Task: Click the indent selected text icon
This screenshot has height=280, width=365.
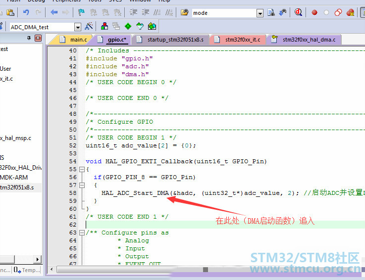Action: [x=133, y=12]
